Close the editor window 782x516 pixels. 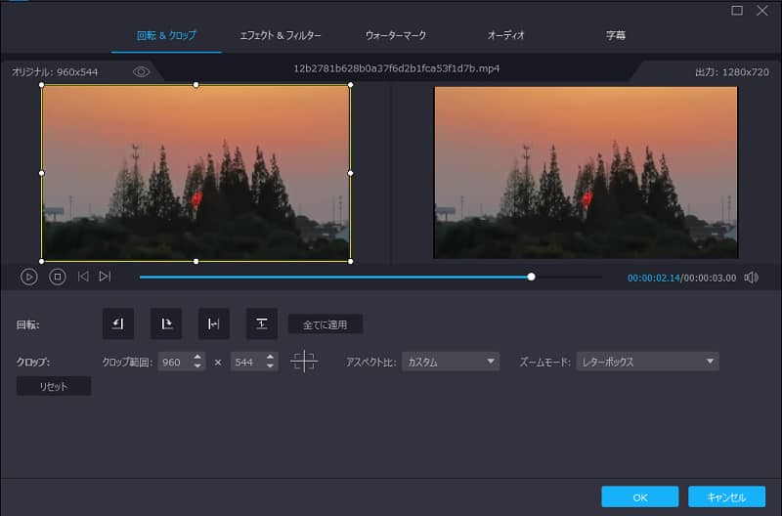point(762,11)
